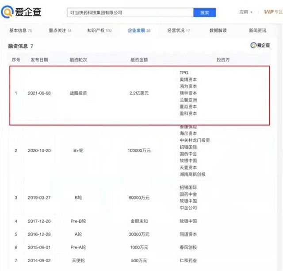Click the 天使轮 round cell
This screenshot has width=283, height=271.
[x=78, y=260]
